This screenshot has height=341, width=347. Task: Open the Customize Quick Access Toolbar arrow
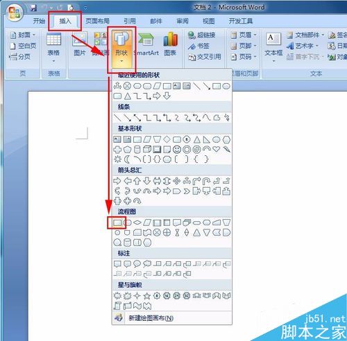click(x=85, y=8)
